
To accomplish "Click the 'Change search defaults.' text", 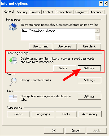I will [x=36, y=80].
